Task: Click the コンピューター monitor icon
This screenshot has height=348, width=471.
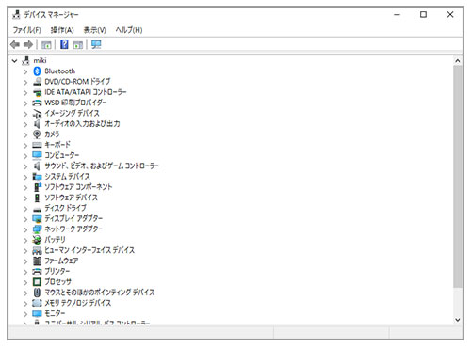Action: 37,155
